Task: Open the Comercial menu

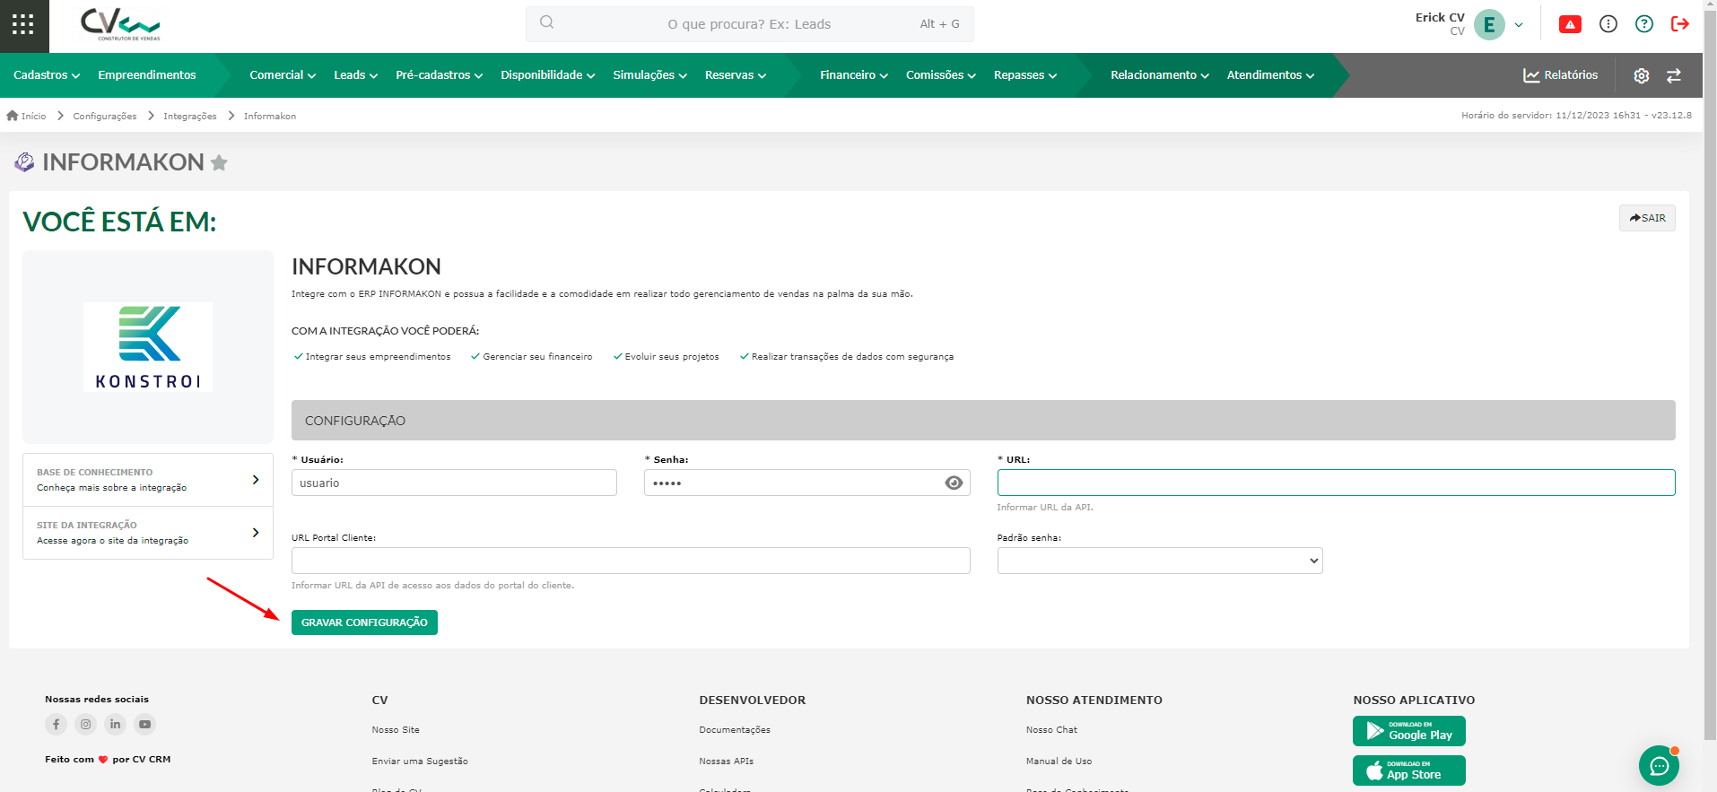Action: tap(283, 75)
